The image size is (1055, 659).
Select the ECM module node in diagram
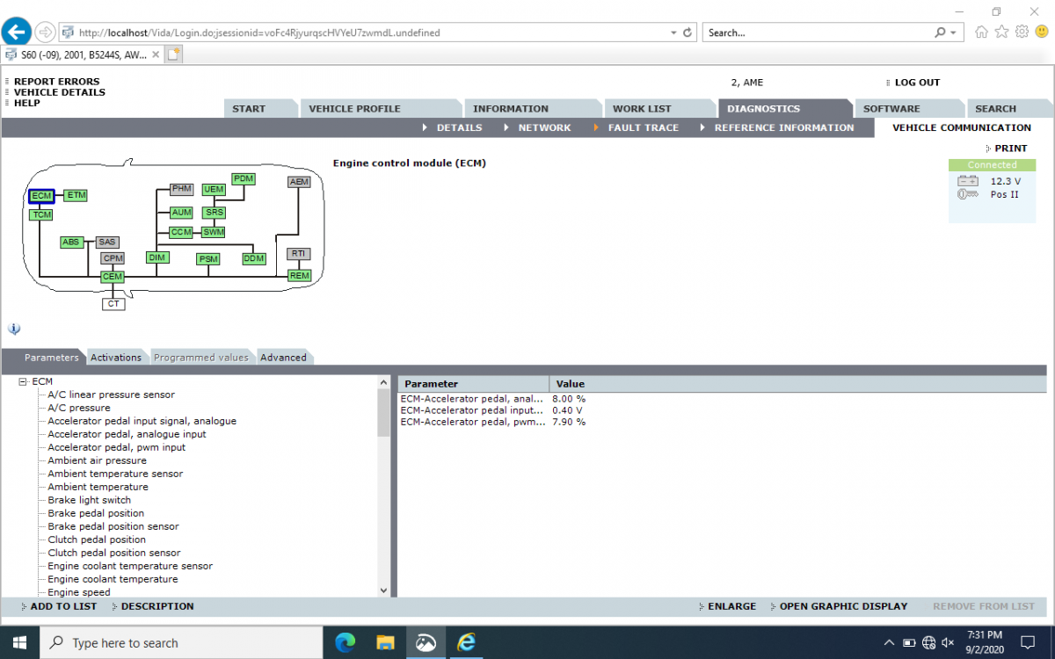pos(41,196)
